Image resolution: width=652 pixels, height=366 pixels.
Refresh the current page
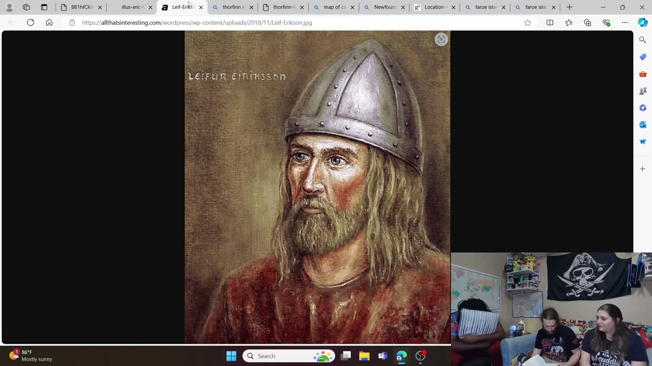pyautogui.click(x=31, y=22)
